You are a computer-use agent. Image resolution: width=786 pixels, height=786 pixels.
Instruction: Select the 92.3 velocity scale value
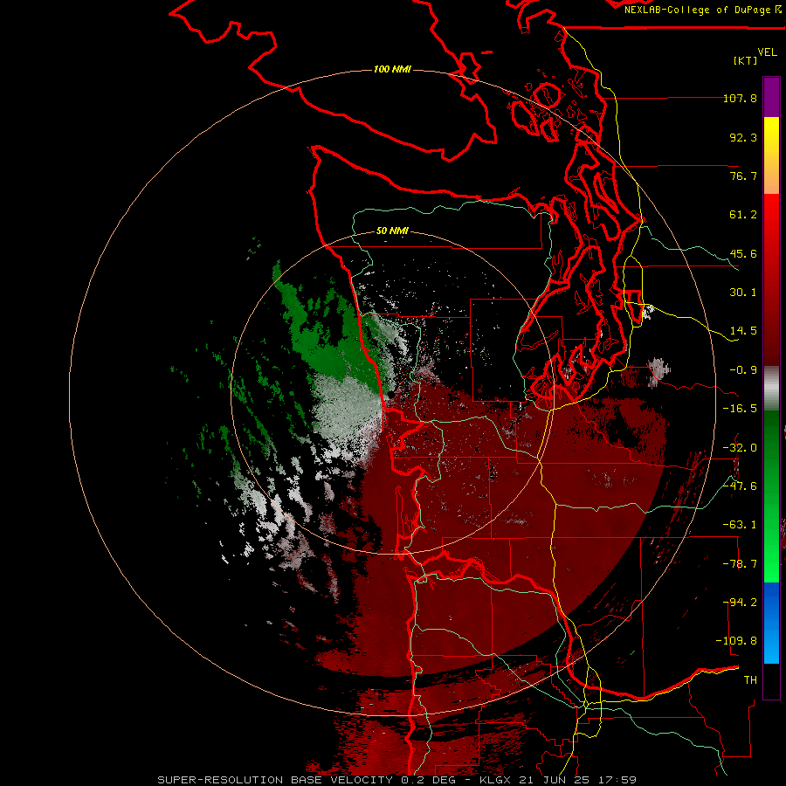(x=743, y=137)
